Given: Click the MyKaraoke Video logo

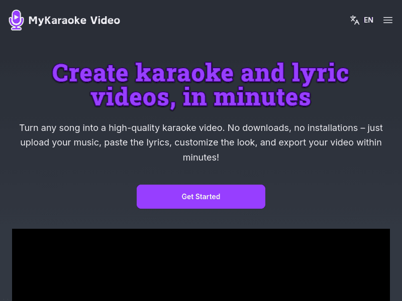Looking at the screenshot, I should 64,20.
